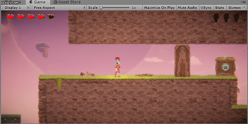Click the Scale slider handle
The image size is (248, 124).
101,8
